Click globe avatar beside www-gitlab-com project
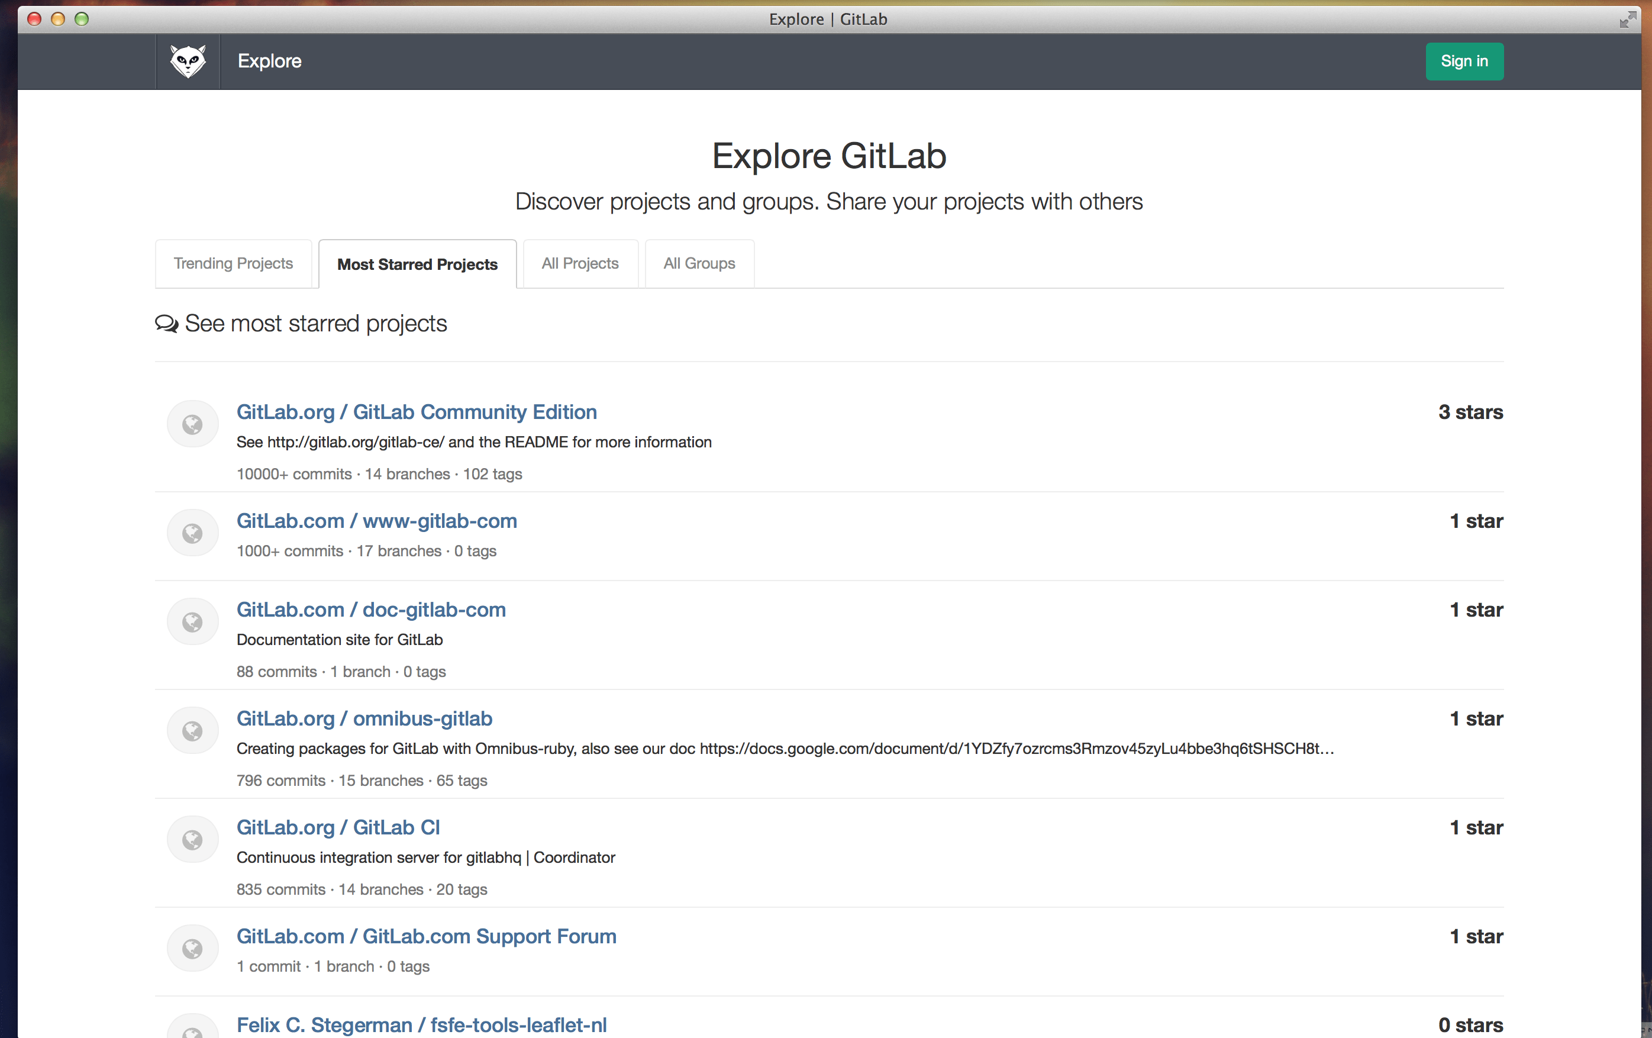Screen dimensions: 1652x1038 tap(193, 533)
